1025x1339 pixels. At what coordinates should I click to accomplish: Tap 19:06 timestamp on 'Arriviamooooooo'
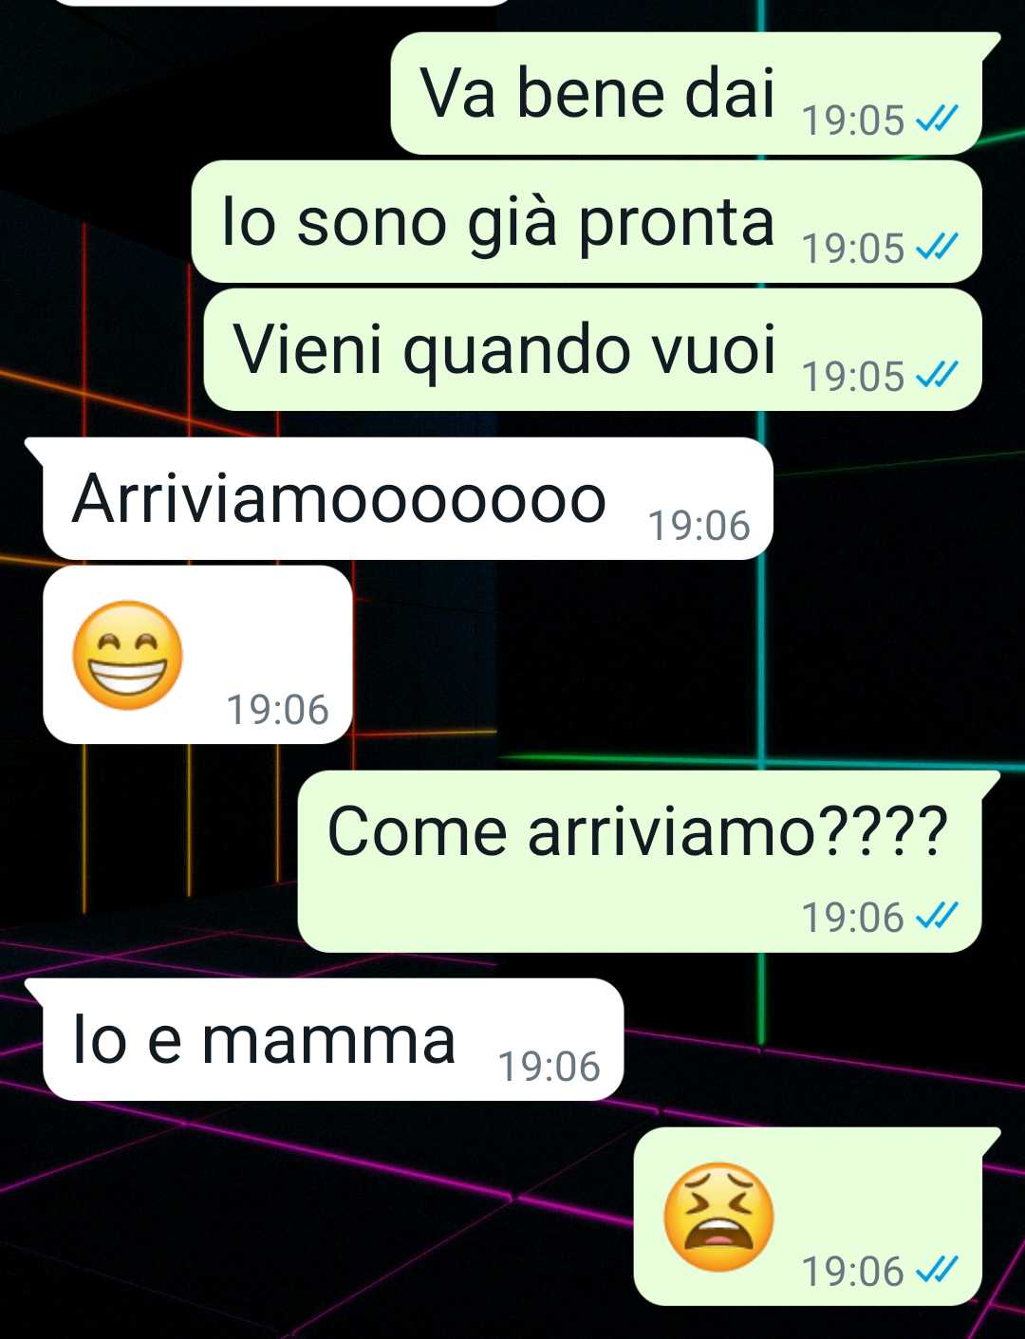[x=699, y=526]
